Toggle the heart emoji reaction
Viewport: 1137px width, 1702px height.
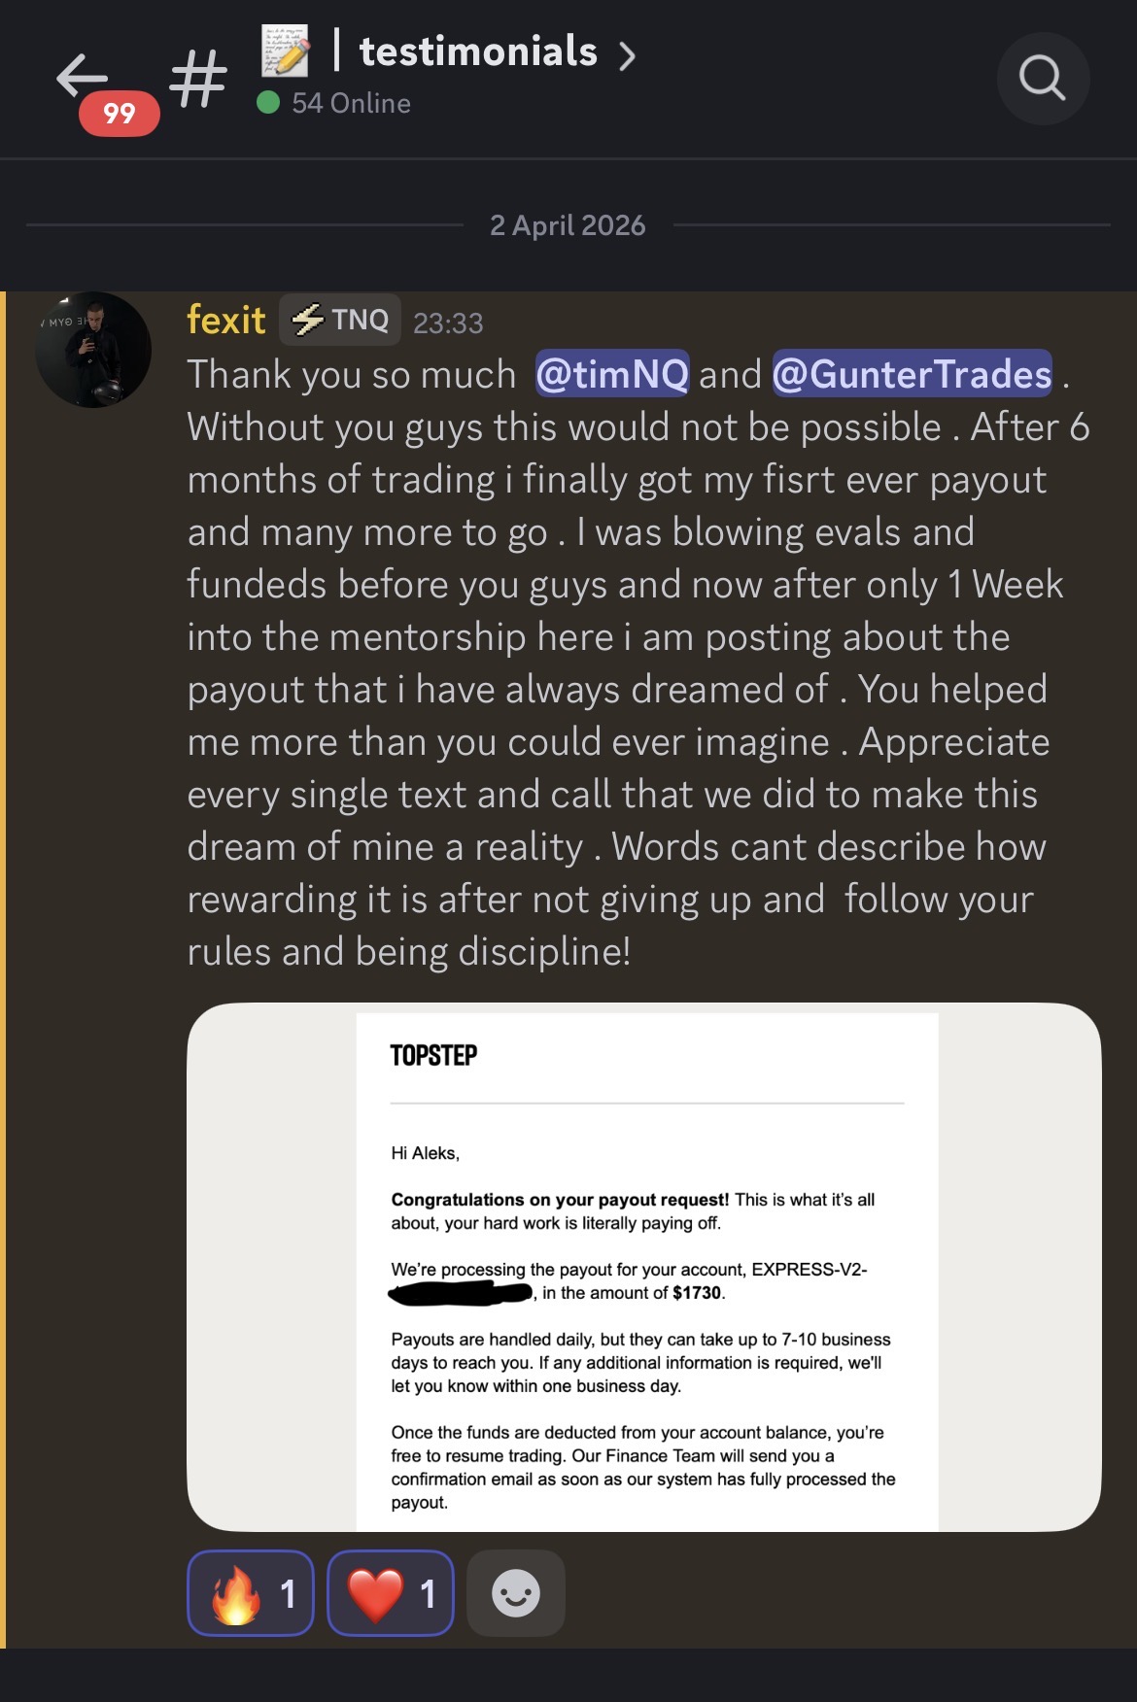pyautogui.click(x=391, y=1593)
